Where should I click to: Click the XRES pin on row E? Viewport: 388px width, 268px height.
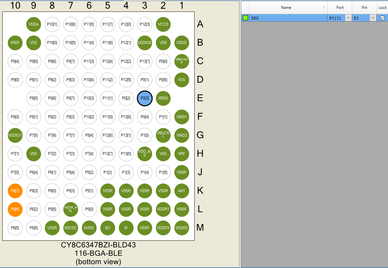click(x=163, y=98)
